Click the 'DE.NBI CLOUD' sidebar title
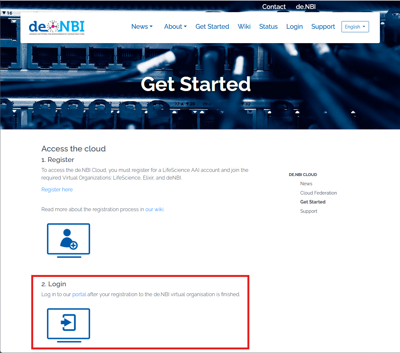Viewport: 400px width, 353px height. (x=303, y=175)
